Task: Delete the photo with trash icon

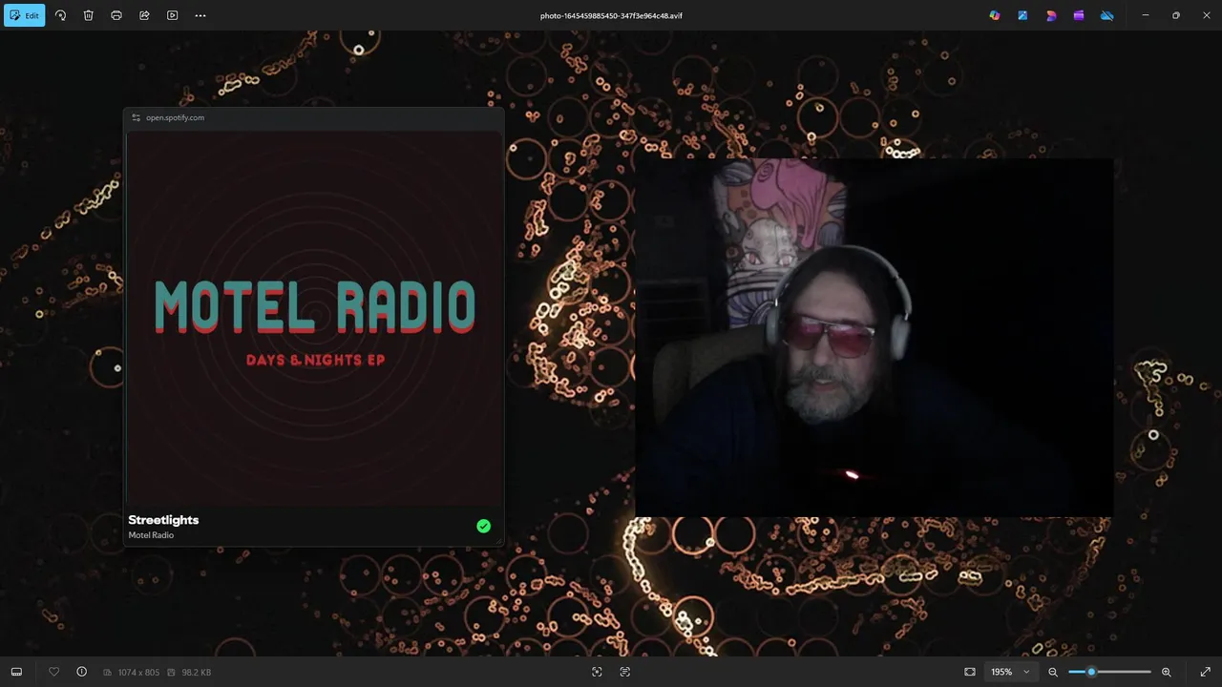Action: click(88, 15)
